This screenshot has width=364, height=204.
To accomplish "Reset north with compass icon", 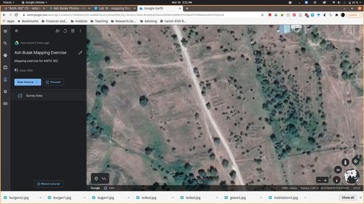I will pyautogui.click(x=336, y=180).
